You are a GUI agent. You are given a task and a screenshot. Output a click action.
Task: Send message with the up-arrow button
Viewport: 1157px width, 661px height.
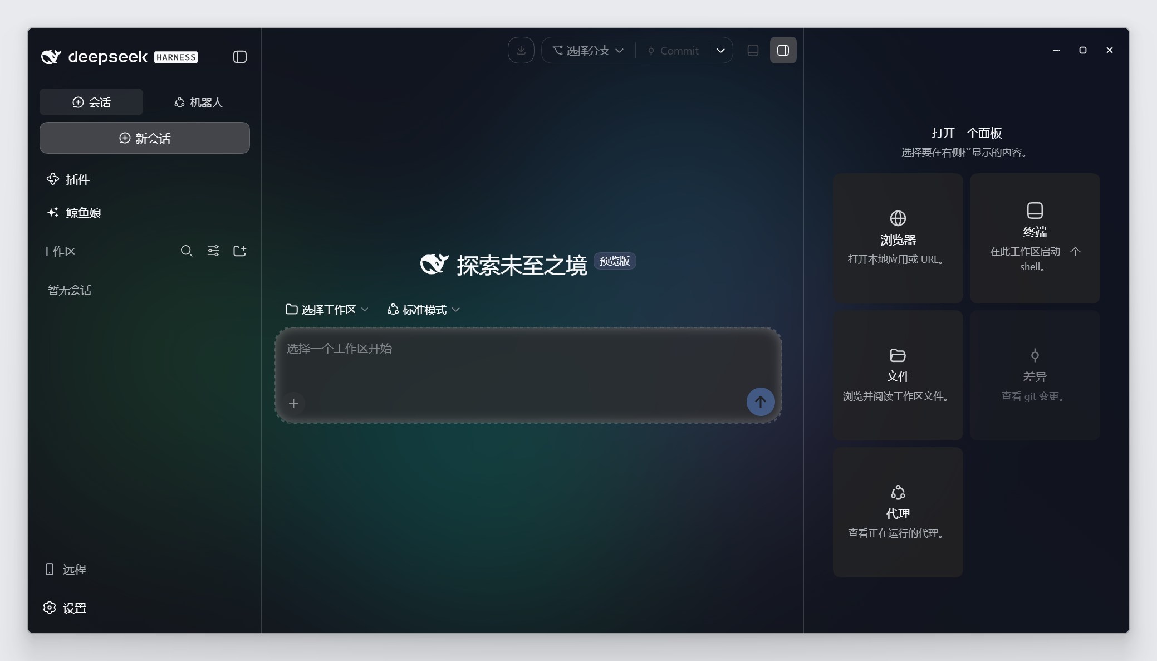[760, 402]
